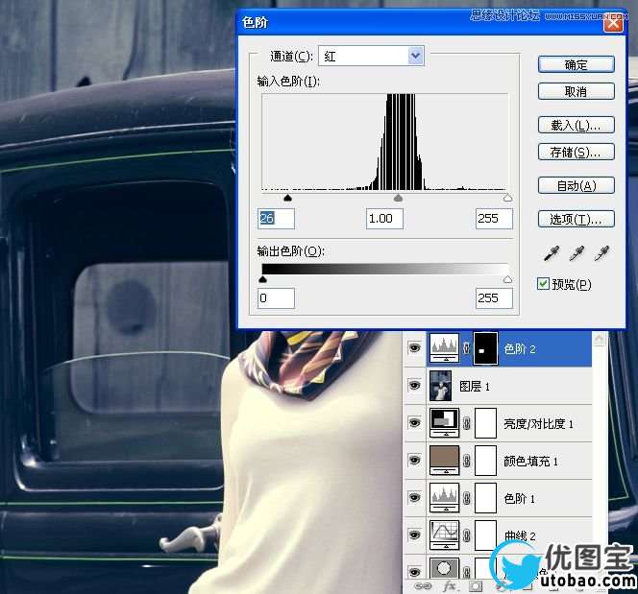
Task: Pick the white point eyedropper
Action: tap(601, 254)
